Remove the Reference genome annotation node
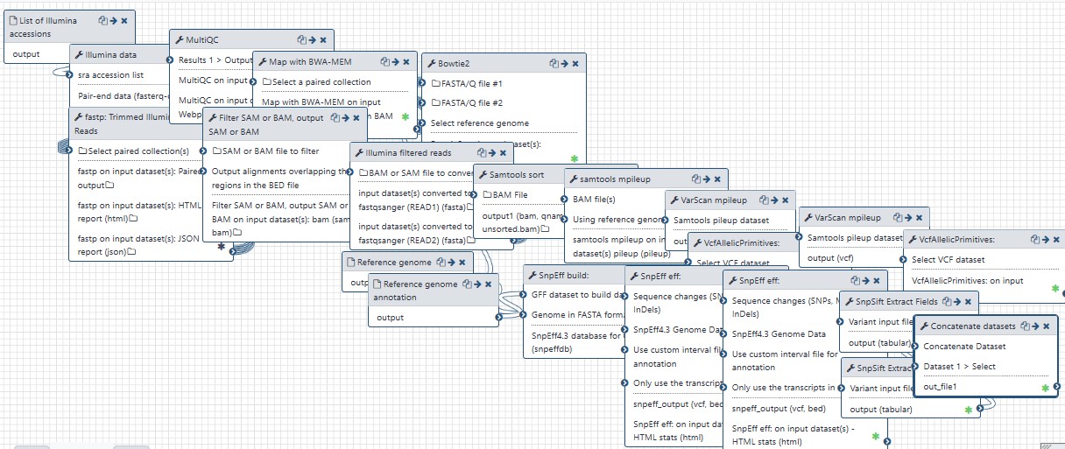This screenshot has height=449, width=1065. pos(490,284)
